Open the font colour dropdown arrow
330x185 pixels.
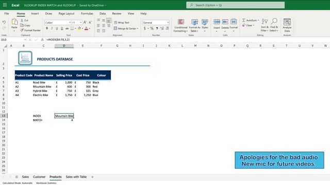89,29
